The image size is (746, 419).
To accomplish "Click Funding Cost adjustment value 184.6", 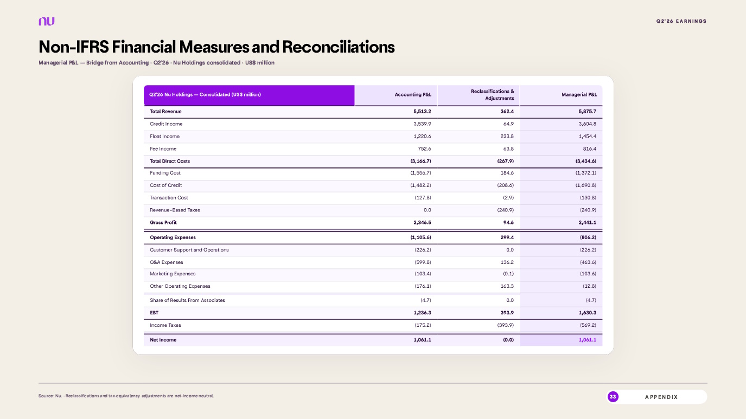I will pyautogui.click(x=506, y=173).
